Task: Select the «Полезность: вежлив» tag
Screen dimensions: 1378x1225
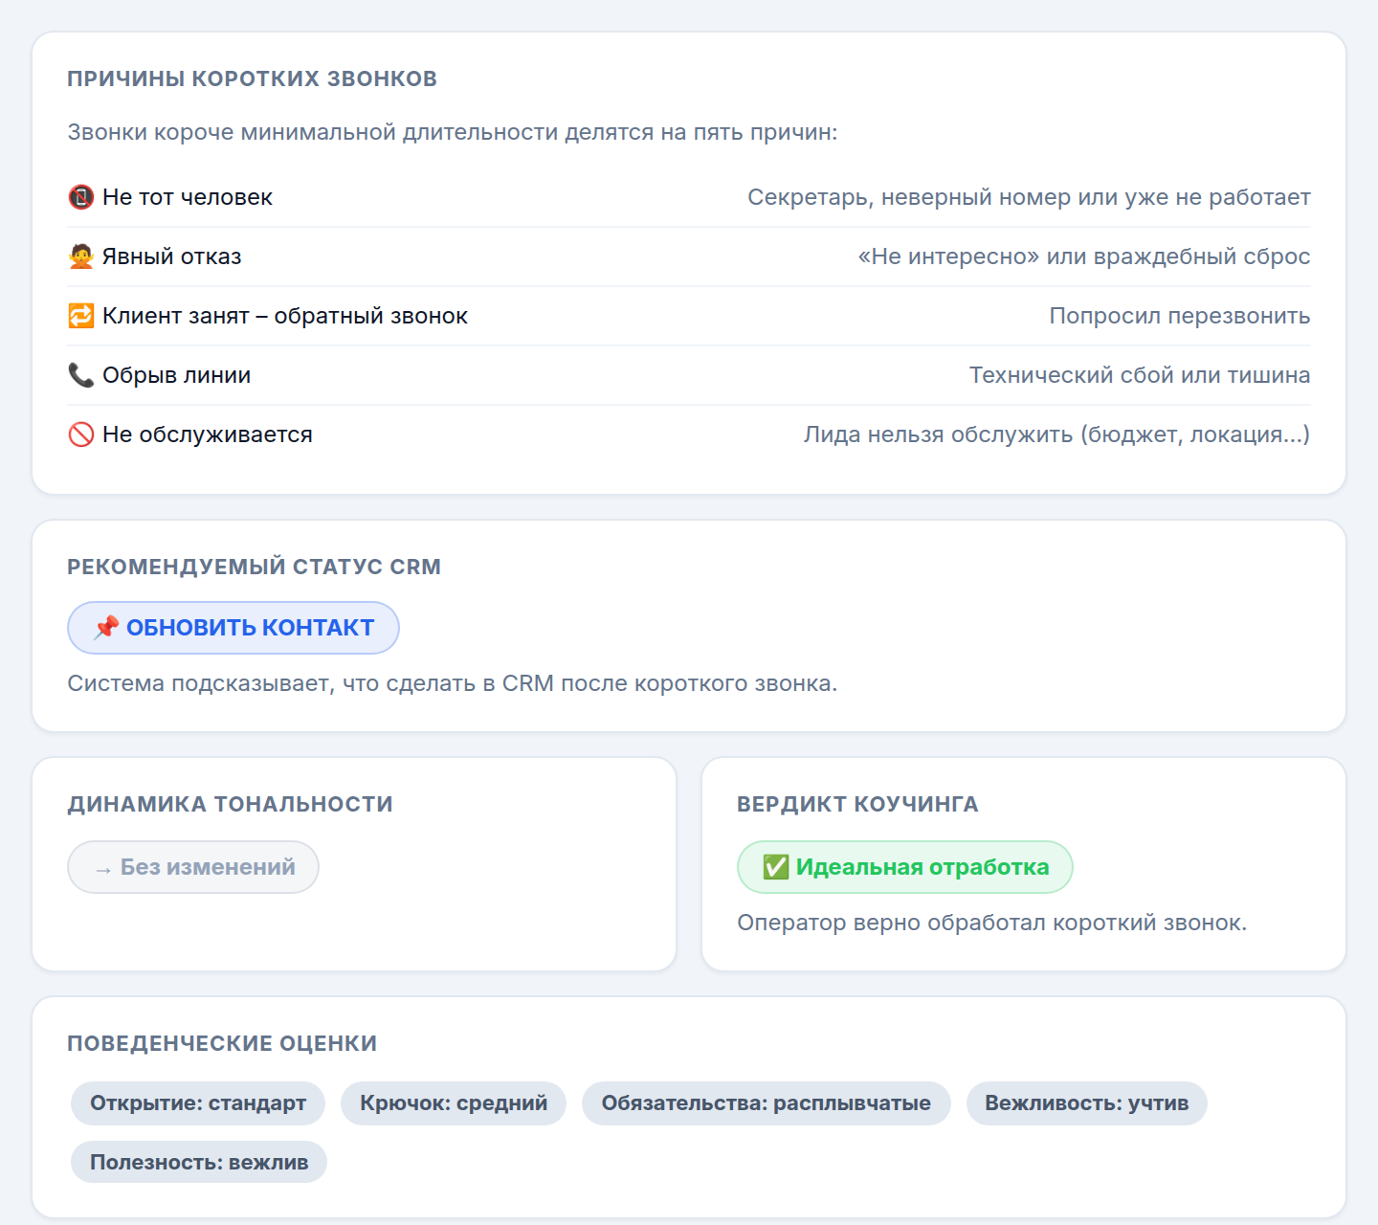Action: point(199,1163)
